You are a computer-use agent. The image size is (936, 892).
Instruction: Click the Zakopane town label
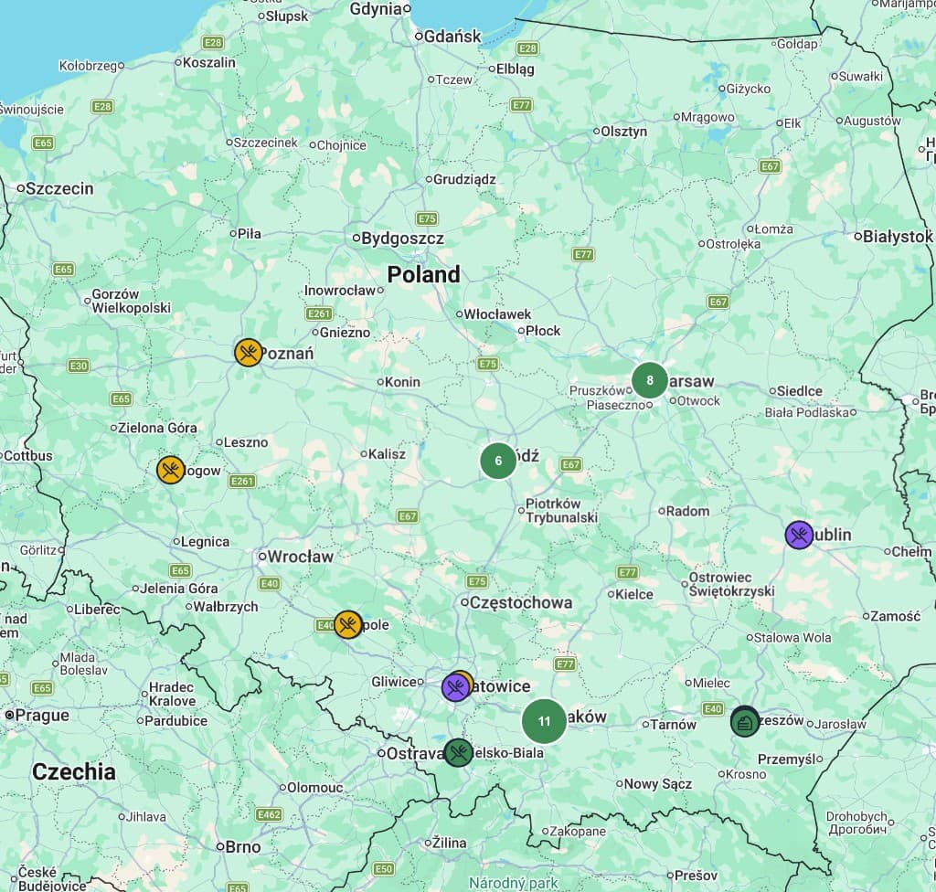pyautogui.click(x=578, y=831)
